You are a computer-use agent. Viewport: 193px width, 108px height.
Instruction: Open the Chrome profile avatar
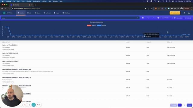click(182, 8)
